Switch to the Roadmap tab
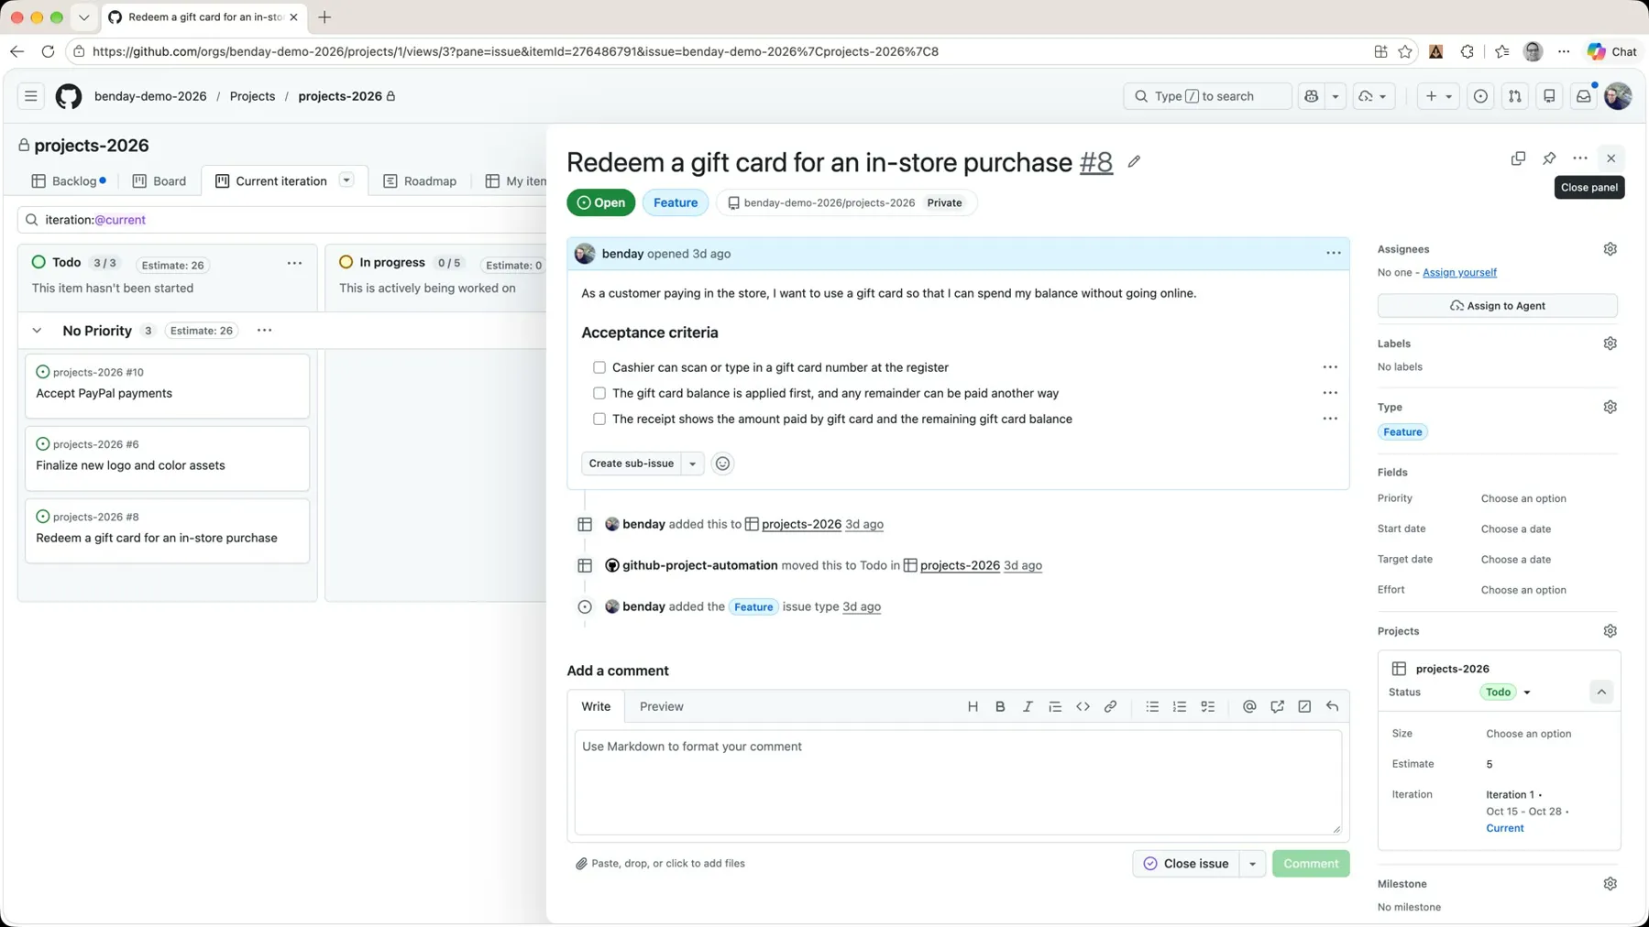The image size is (1649, 927). pyautogui.click(x=420, y=181)
